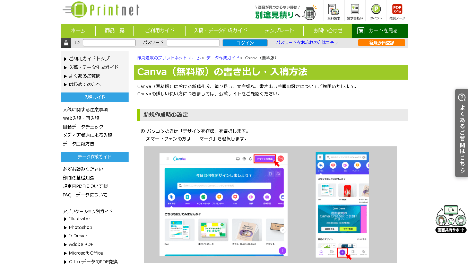Open FAQ データについて link
Image resolution: width=468 pixels, height=266 pixels.
click(x=85, y=195)
